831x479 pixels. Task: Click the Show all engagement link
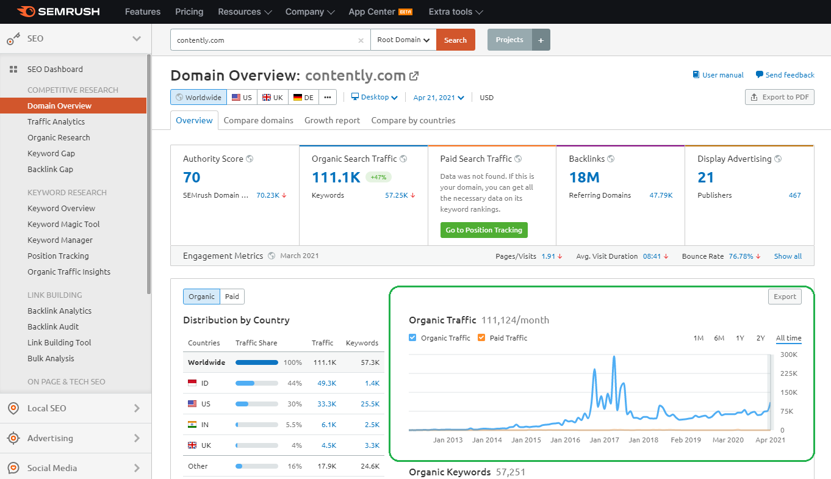(x=788, y=256)
